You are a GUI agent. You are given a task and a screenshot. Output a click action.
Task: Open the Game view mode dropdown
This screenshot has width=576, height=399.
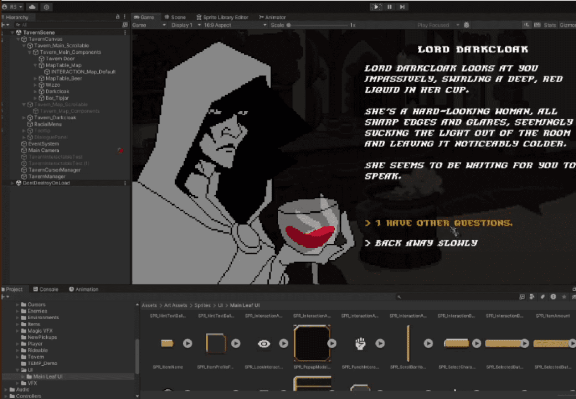tap(149, 25)
